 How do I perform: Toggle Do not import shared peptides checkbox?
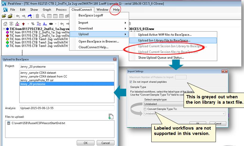131,82
